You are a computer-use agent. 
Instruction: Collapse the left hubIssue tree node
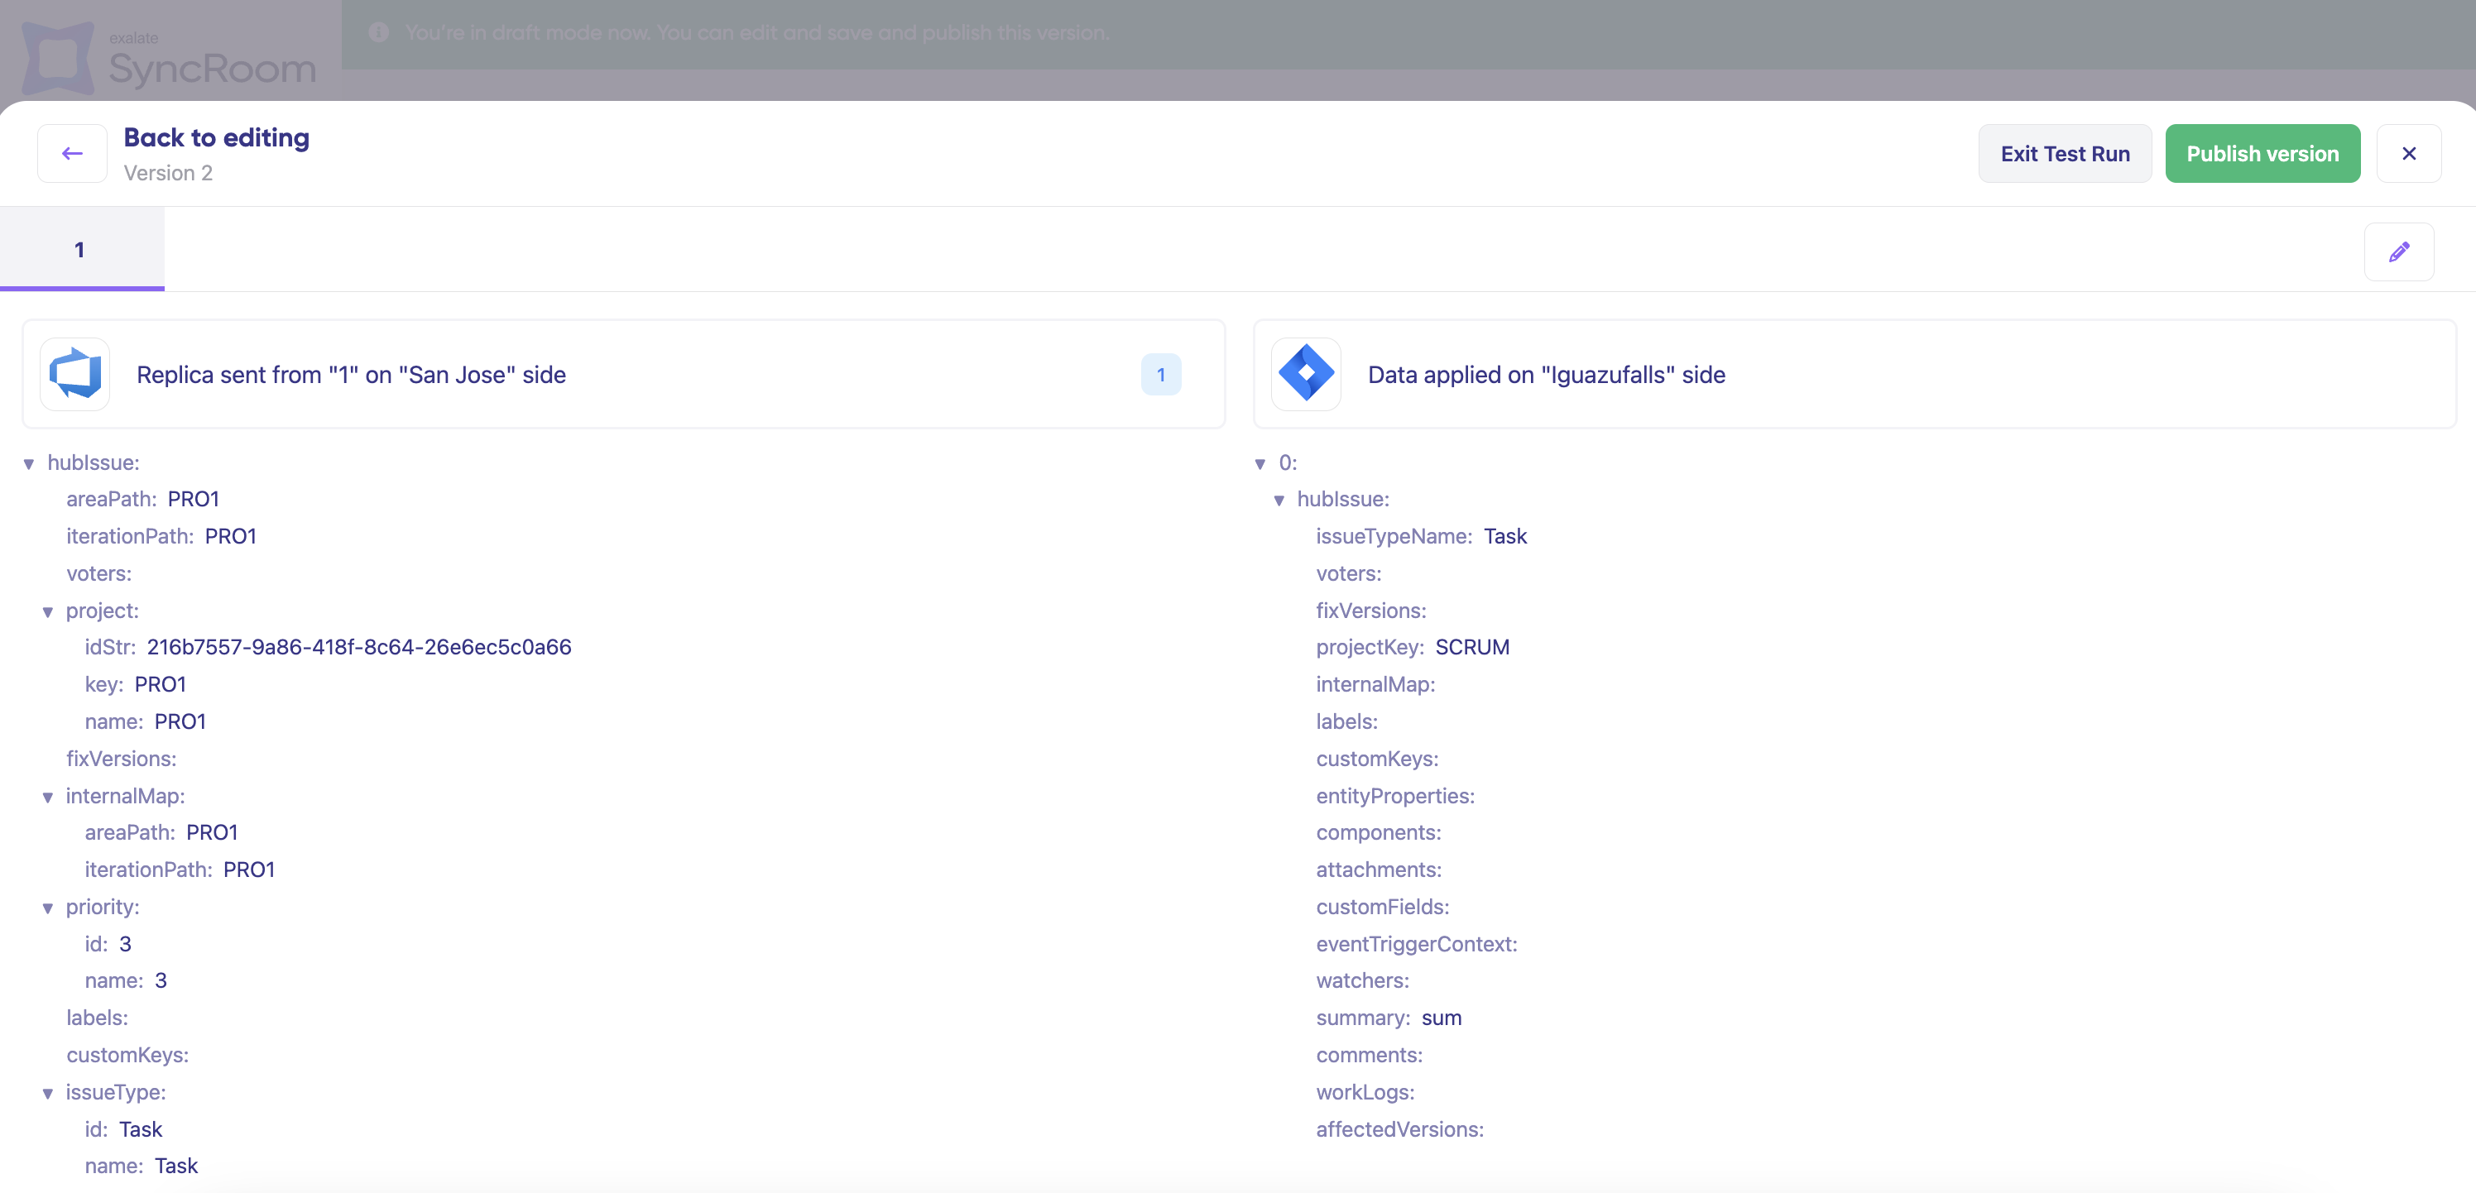point(29,464)
